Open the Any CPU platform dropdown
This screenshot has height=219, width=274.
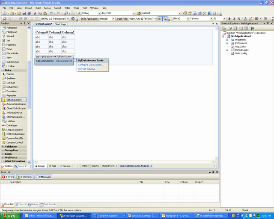[x=134, y=13]
